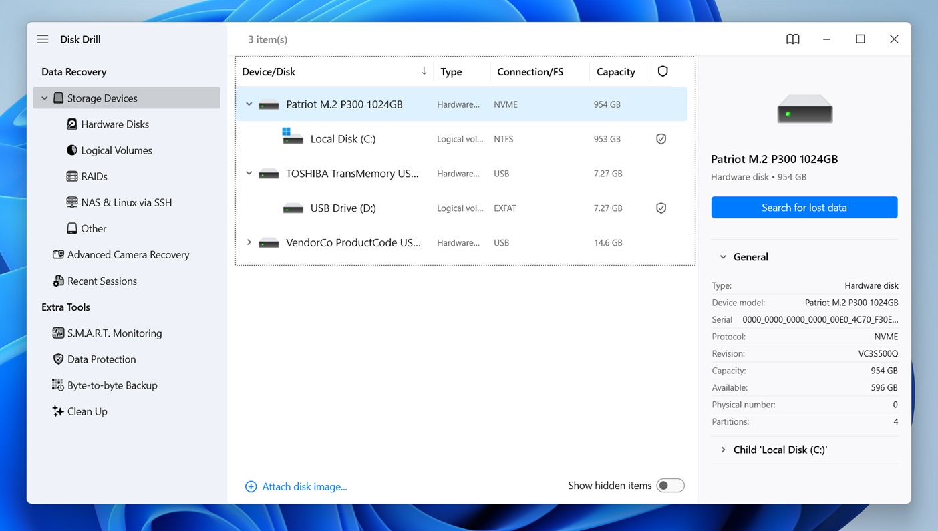Open Advanced Camera Recovery
Image resolution: width=938 pixels, height=531 pixels.
point(128,254)
